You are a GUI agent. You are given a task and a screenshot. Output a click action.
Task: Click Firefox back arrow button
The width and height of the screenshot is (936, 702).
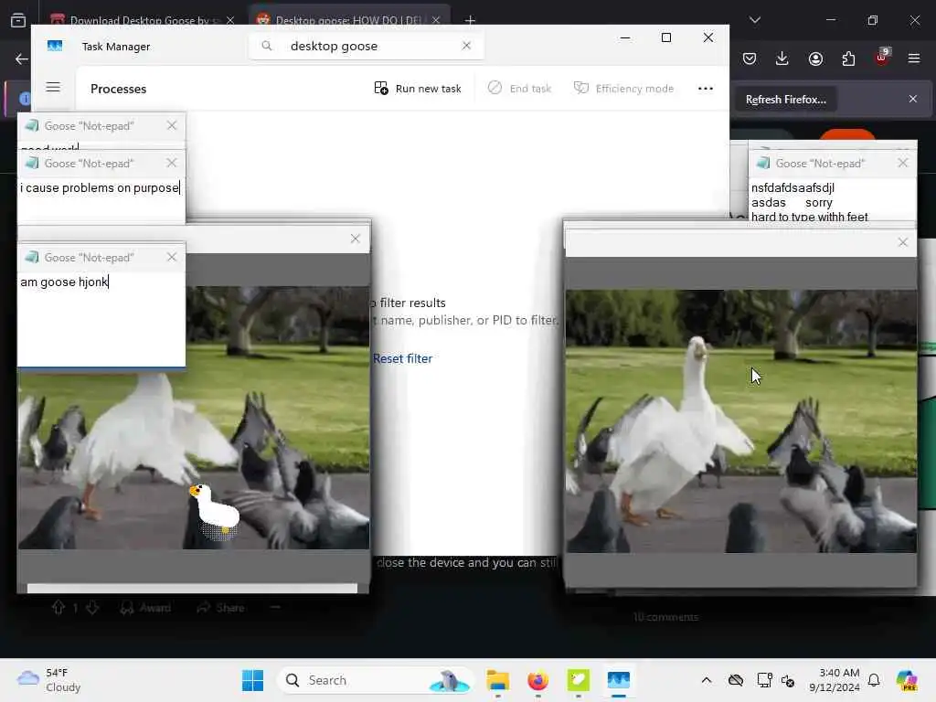click(x=22, y=58)
